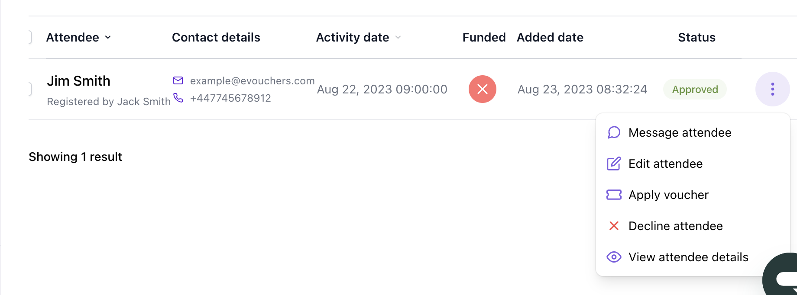Choose Apply voucher menu option
This screenshot has height=295, width=797.
668,195
